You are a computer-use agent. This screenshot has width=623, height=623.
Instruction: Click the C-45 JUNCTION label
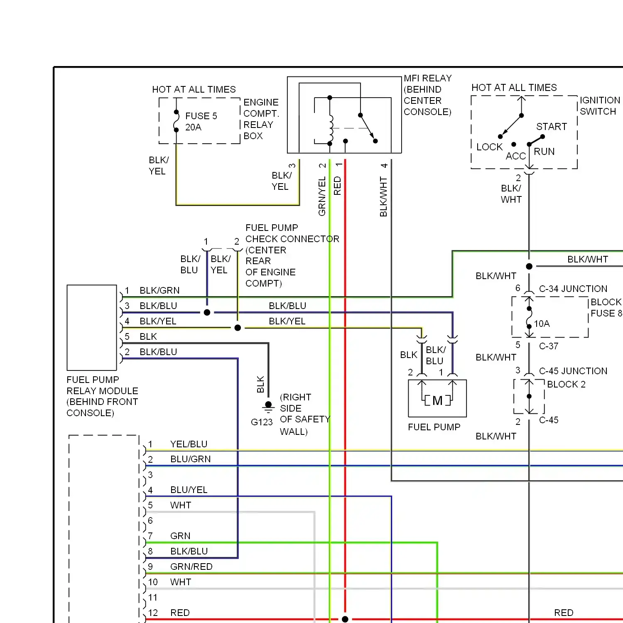[573, 371]
